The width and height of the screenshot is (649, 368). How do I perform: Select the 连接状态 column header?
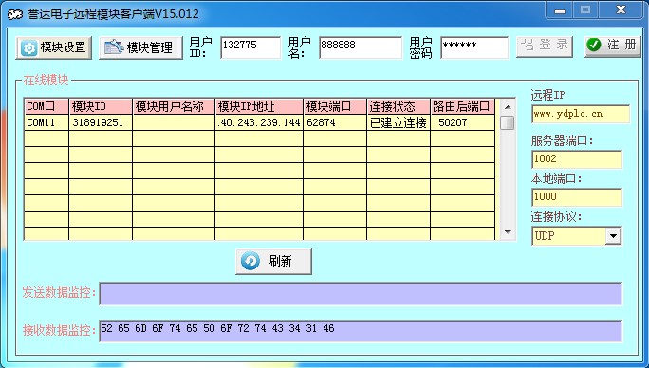[399, 107]
